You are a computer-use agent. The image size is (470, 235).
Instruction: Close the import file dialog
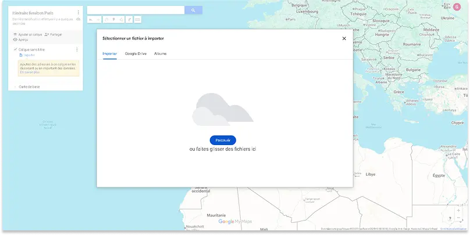point(344,38)
